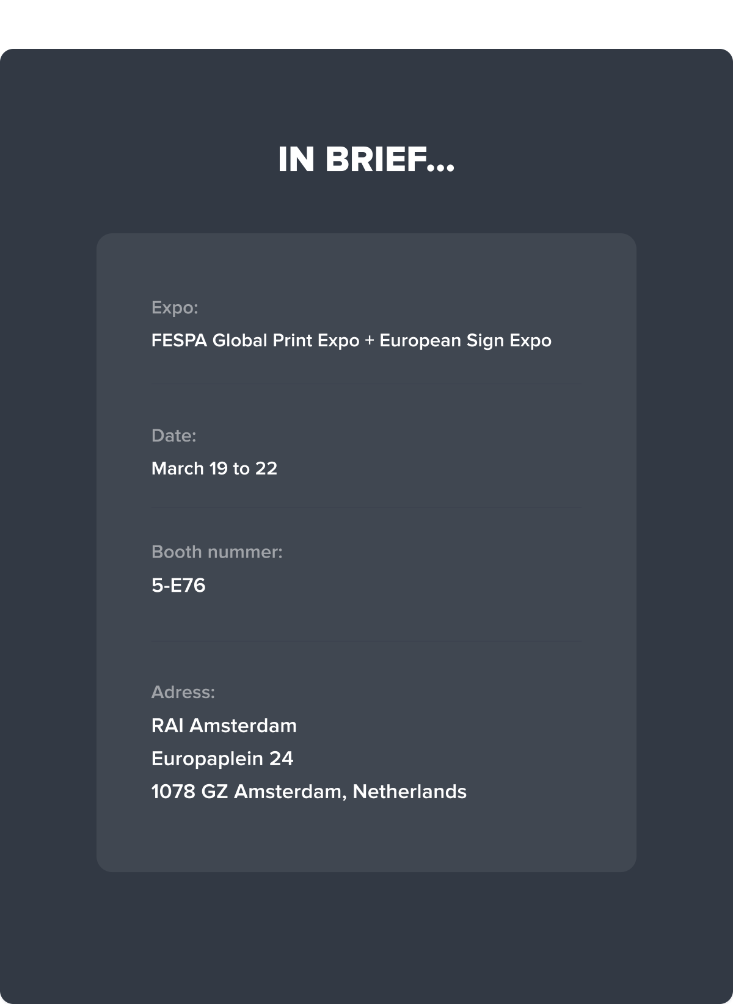The width and height of the screenshot is (733, 1004).
Task: Click the postal code "1078 GZ"
Action: pyautogui.click(x=189, y=792)
